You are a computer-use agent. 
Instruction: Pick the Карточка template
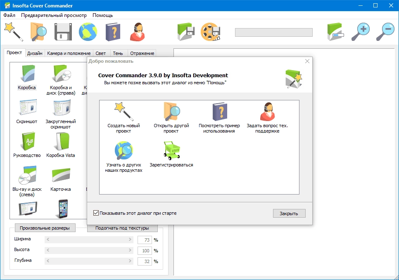[x=61, y=179]
